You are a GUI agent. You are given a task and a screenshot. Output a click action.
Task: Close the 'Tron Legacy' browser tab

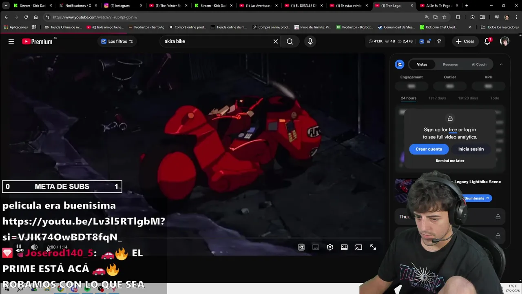411,6
